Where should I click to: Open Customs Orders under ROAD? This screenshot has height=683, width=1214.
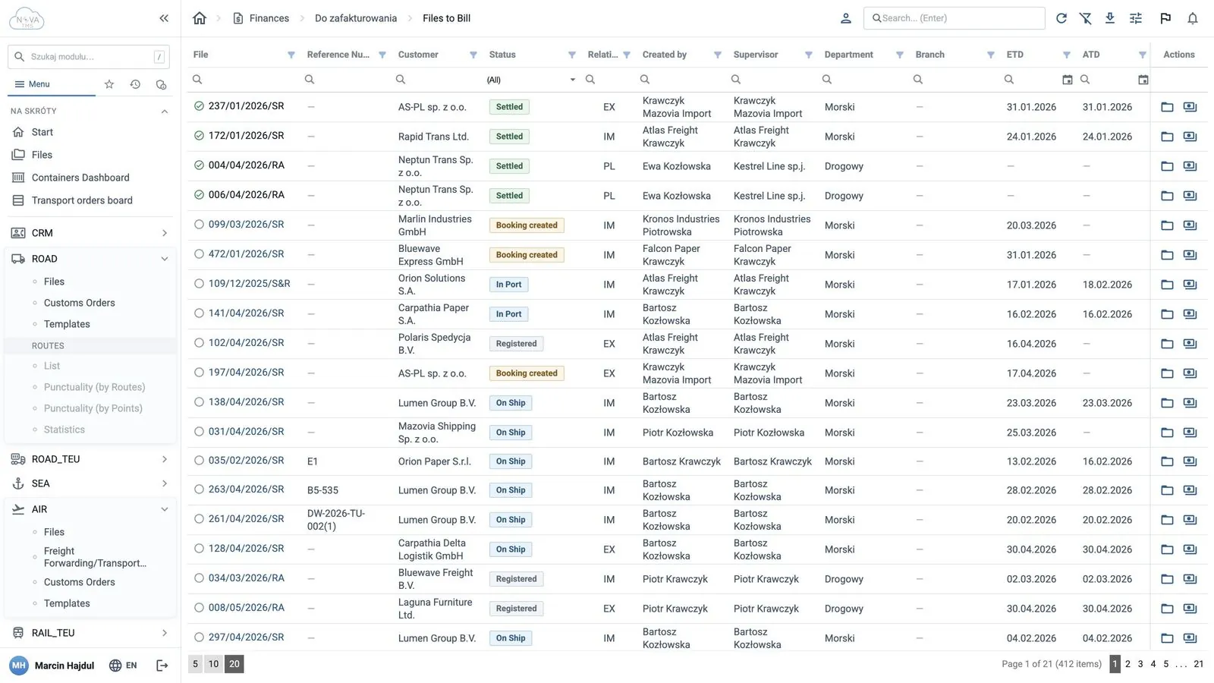(x=80, y=303)
